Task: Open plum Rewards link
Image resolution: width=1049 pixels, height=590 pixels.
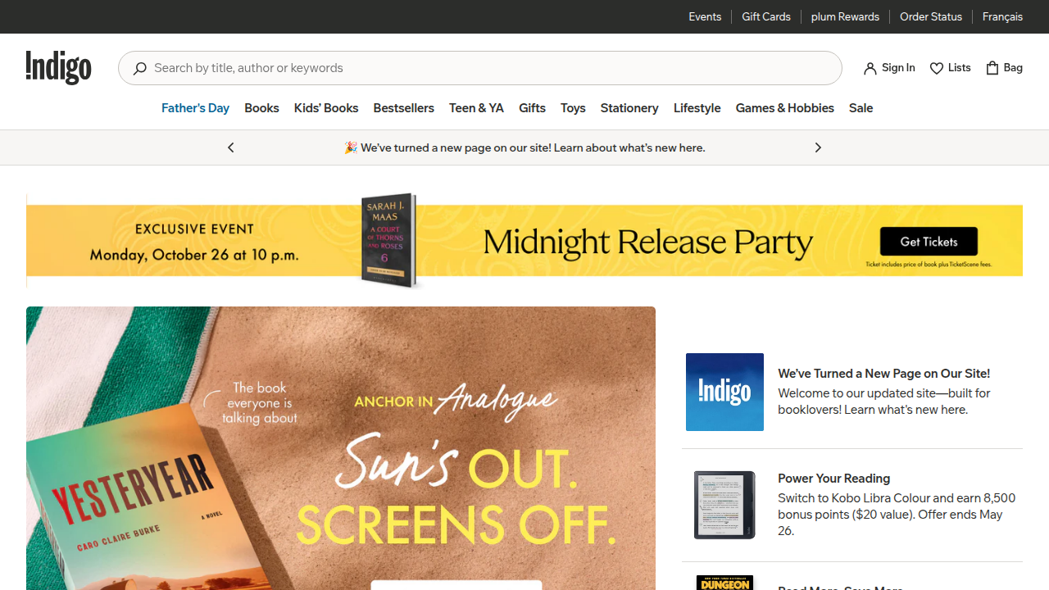Action: tap(845, 16)
